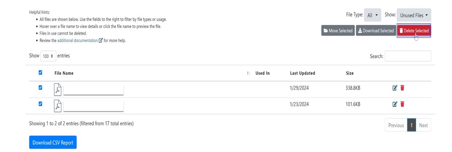Open the Show Unused Files dropdown

414,15
